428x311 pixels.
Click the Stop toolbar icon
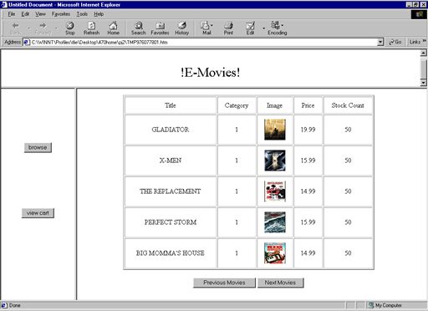70,28
